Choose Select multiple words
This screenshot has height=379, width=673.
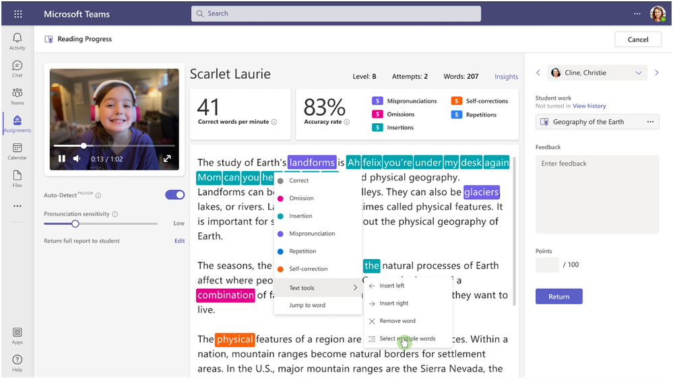[x=408, y=338]
